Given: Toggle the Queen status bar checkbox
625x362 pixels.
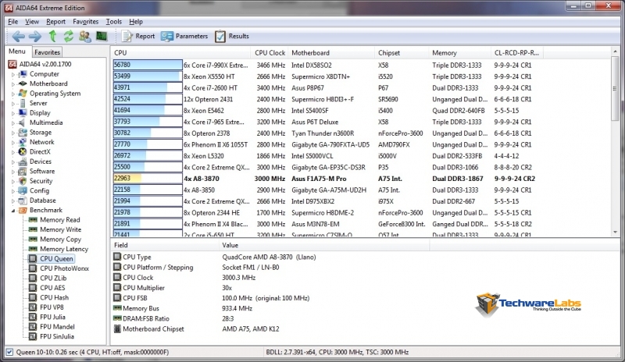Looking at the screenshot, I should [9, 352].
